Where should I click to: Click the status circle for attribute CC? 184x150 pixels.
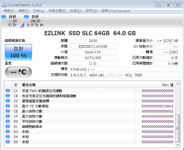8,101
